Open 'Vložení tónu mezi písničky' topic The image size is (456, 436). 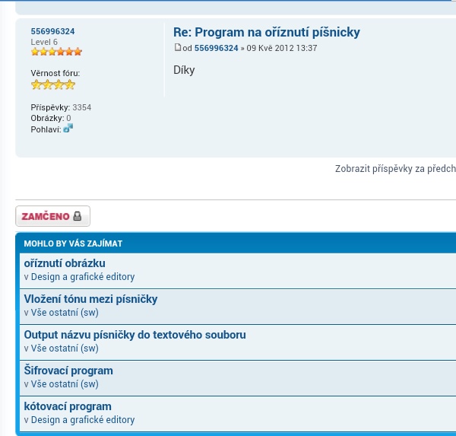(x=90, y=299)
